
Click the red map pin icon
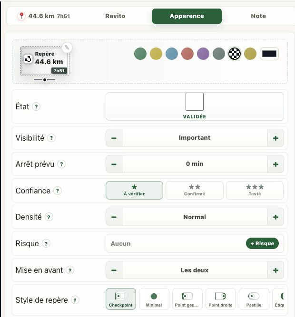tap(21, 16)
